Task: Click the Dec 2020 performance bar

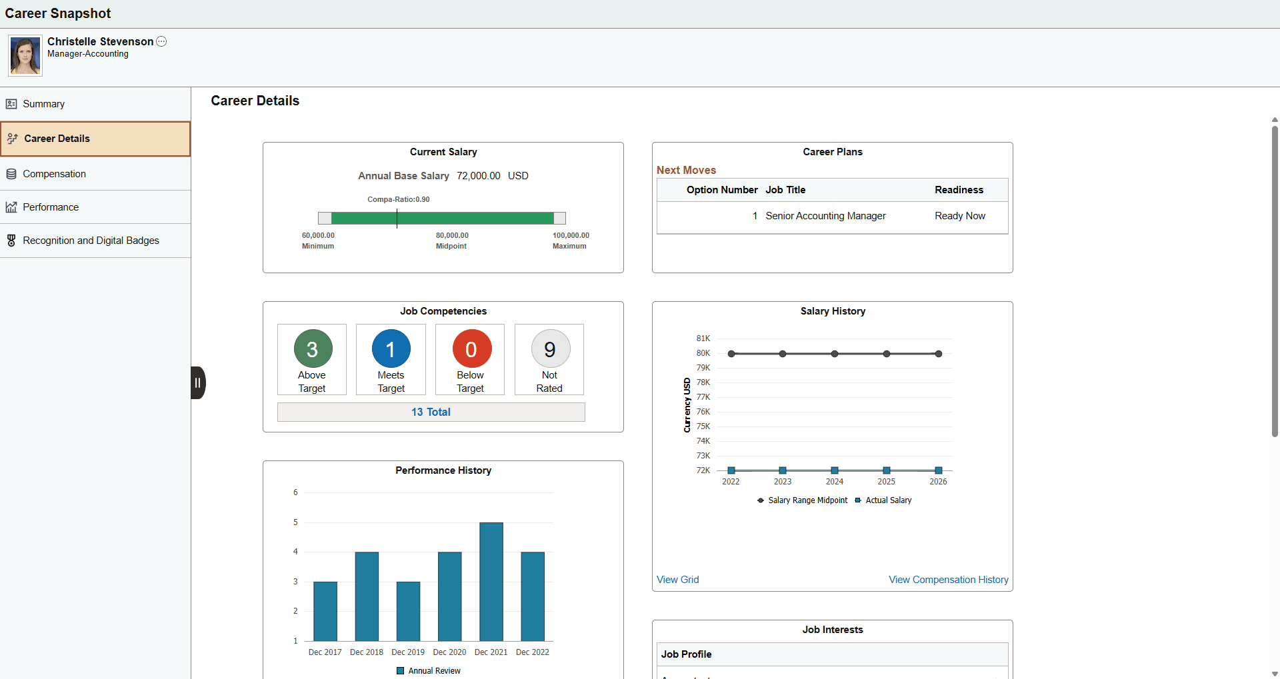Action: 450,596
